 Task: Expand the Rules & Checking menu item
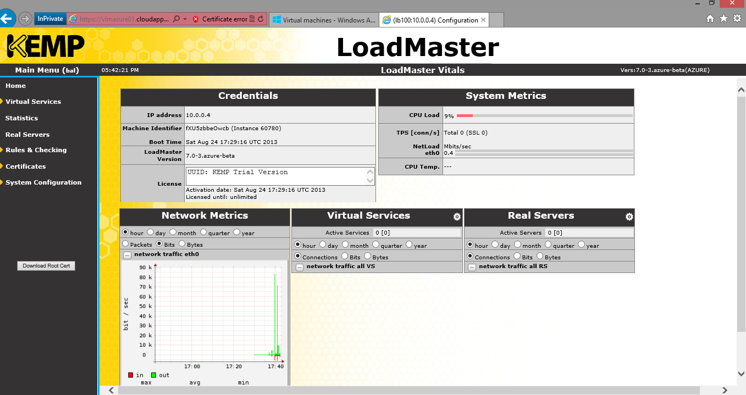(x=36, y=150)
